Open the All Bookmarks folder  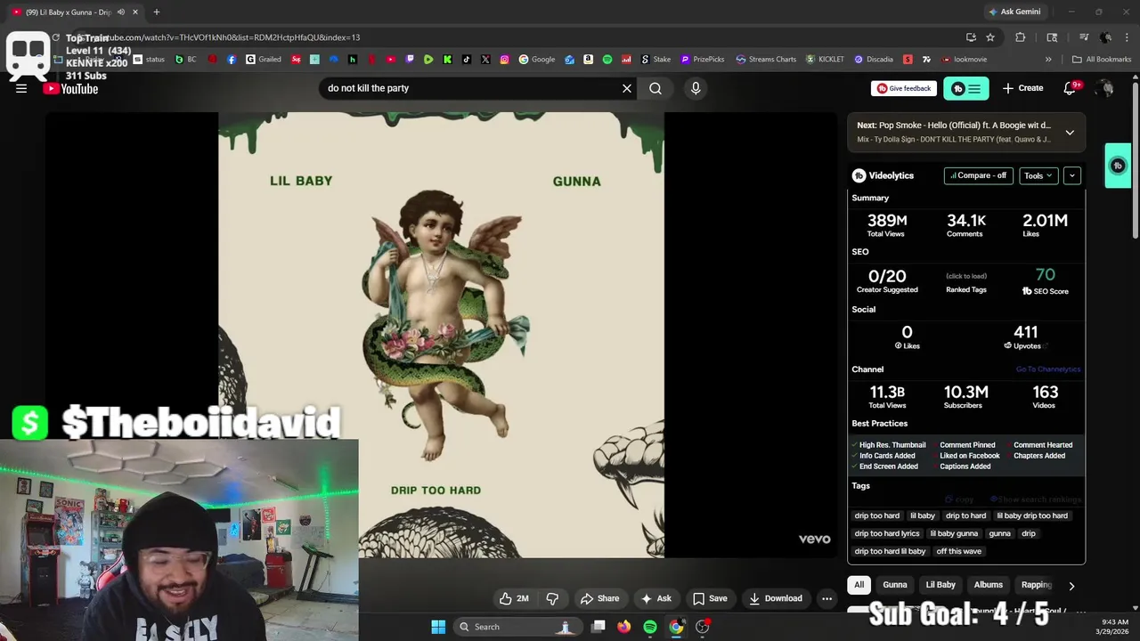[x=1102, y=60]
